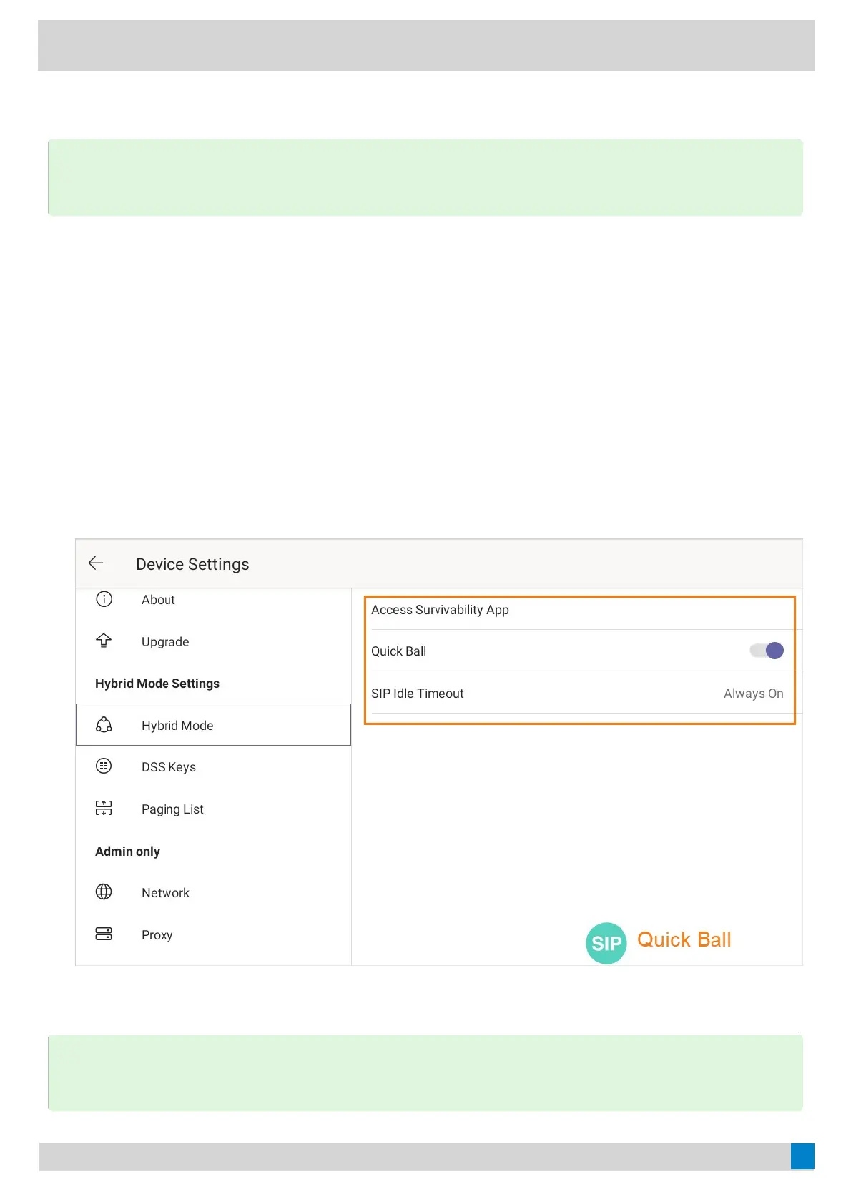Open the Upgrade menu item

tap(214, 641)
